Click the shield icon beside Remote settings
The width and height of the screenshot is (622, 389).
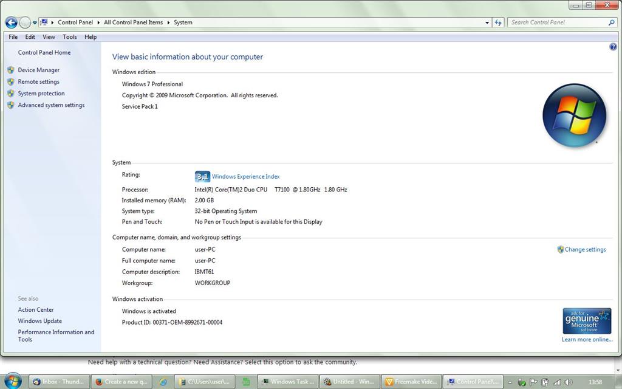(x=11, y=82)
